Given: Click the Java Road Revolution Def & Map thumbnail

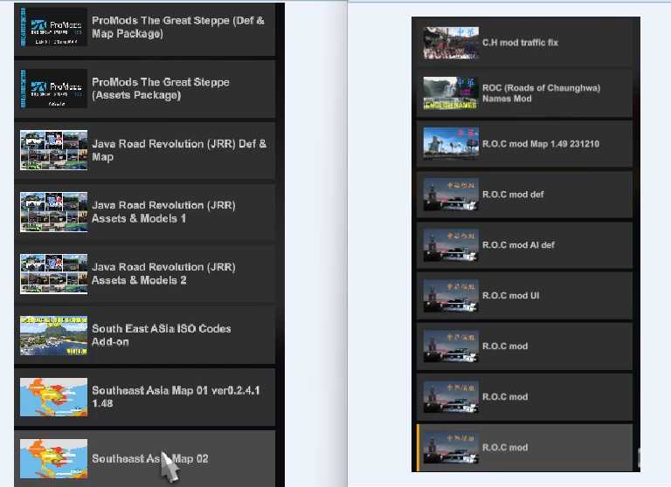Looking at the screenshot, I should 53,151.
